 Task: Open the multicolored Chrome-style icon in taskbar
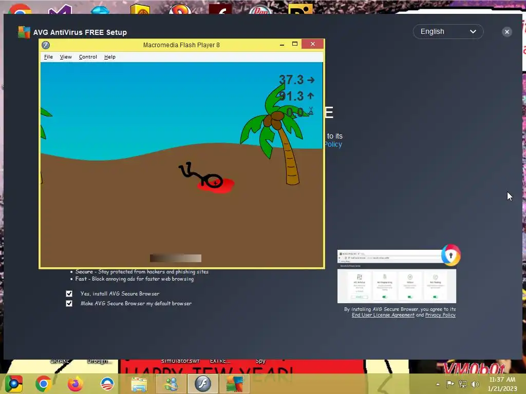[x=13, y=384]
